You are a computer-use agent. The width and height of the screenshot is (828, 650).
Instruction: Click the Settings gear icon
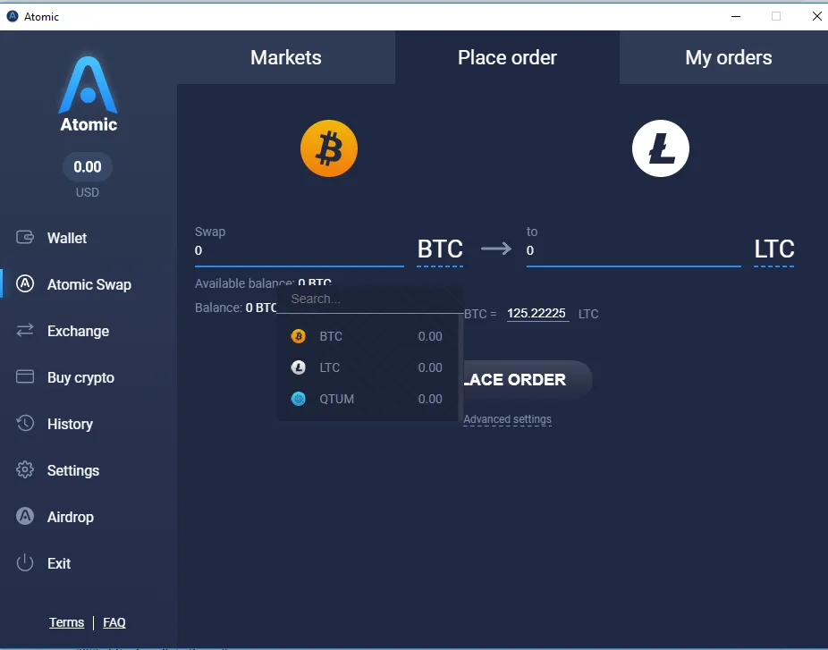pos(25,469)
